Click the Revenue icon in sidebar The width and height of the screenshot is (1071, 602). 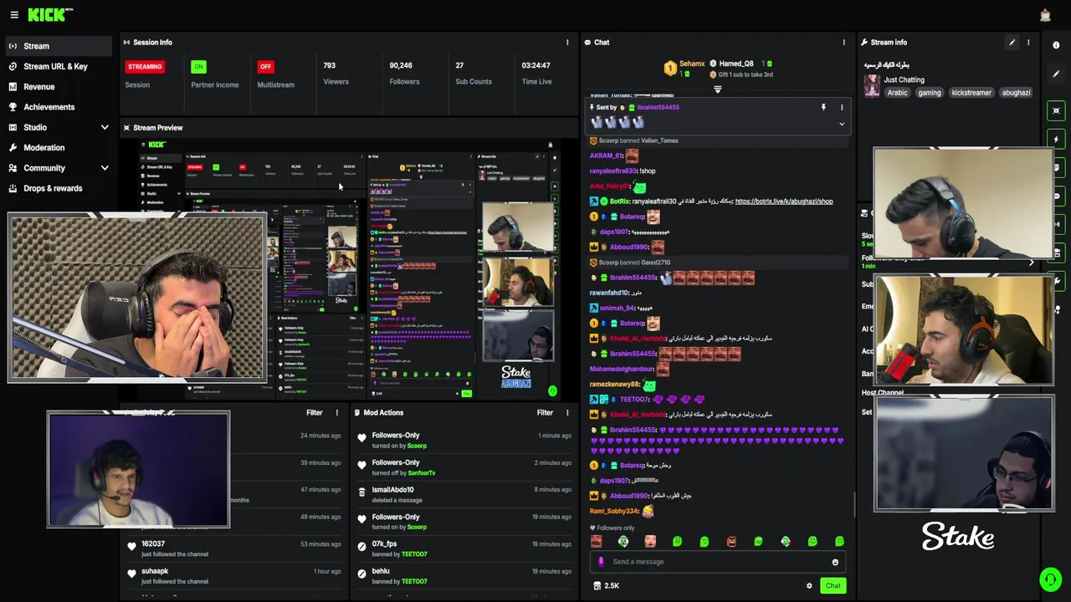click(13, 87)
